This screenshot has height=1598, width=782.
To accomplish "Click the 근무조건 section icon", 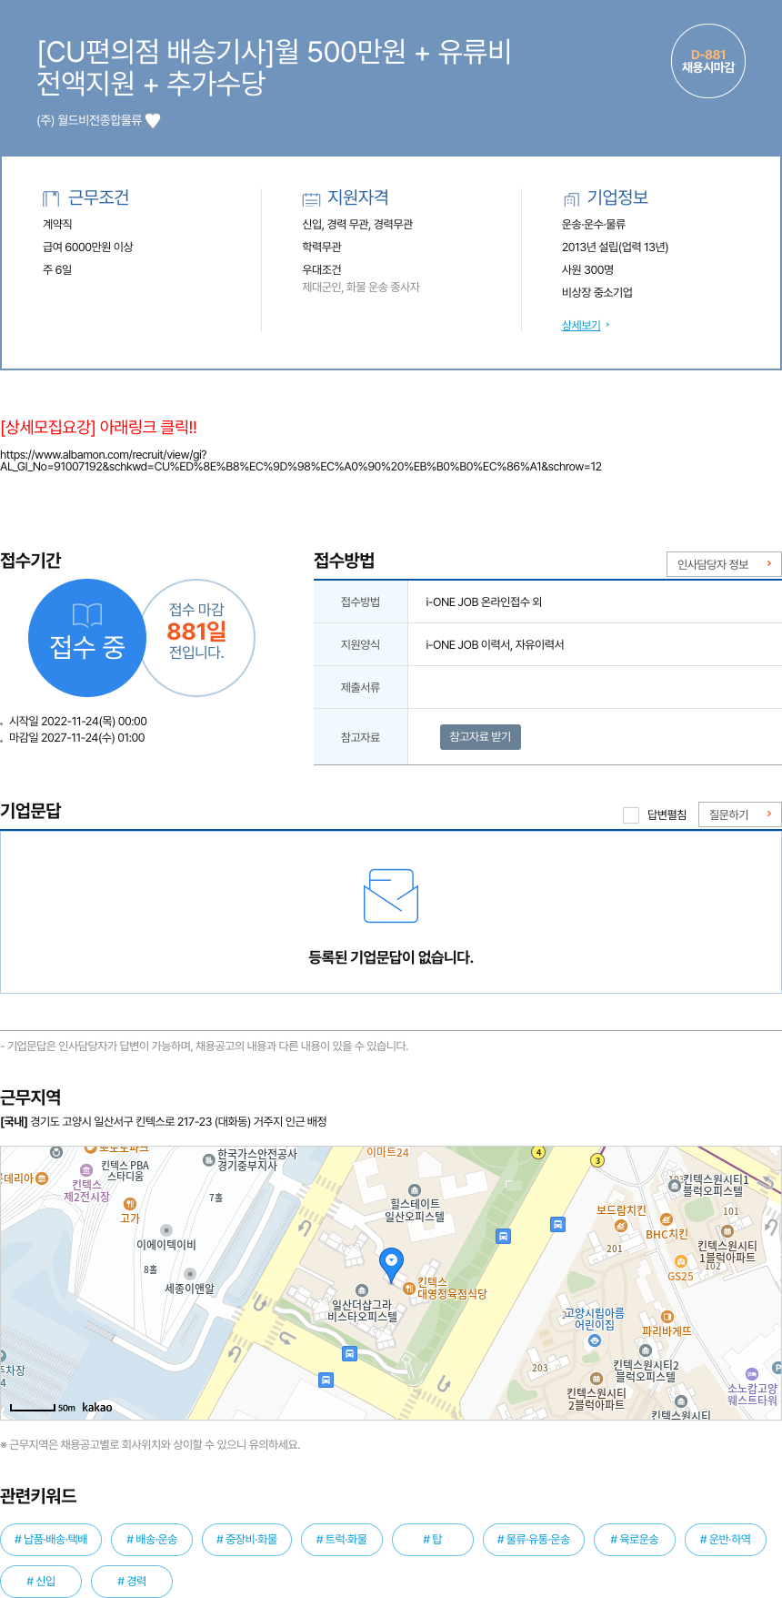I will 51,198.
